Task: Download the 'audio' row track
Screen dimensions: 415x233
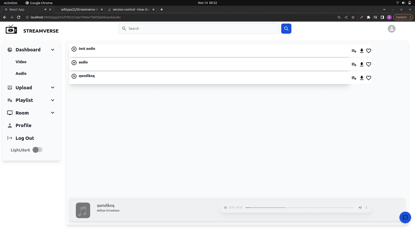Action: point(362,64)
